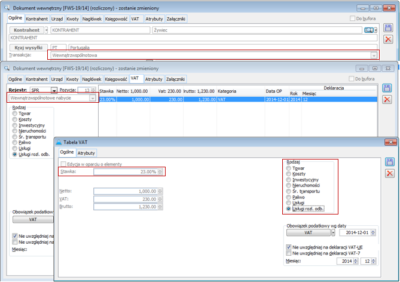400x282 pixels.
Task: Adjust Stawka 23.00% spinner
Action: coord(160,171)
